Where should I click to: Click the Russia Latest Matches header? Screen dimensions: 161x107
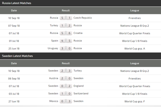(17, 3)
